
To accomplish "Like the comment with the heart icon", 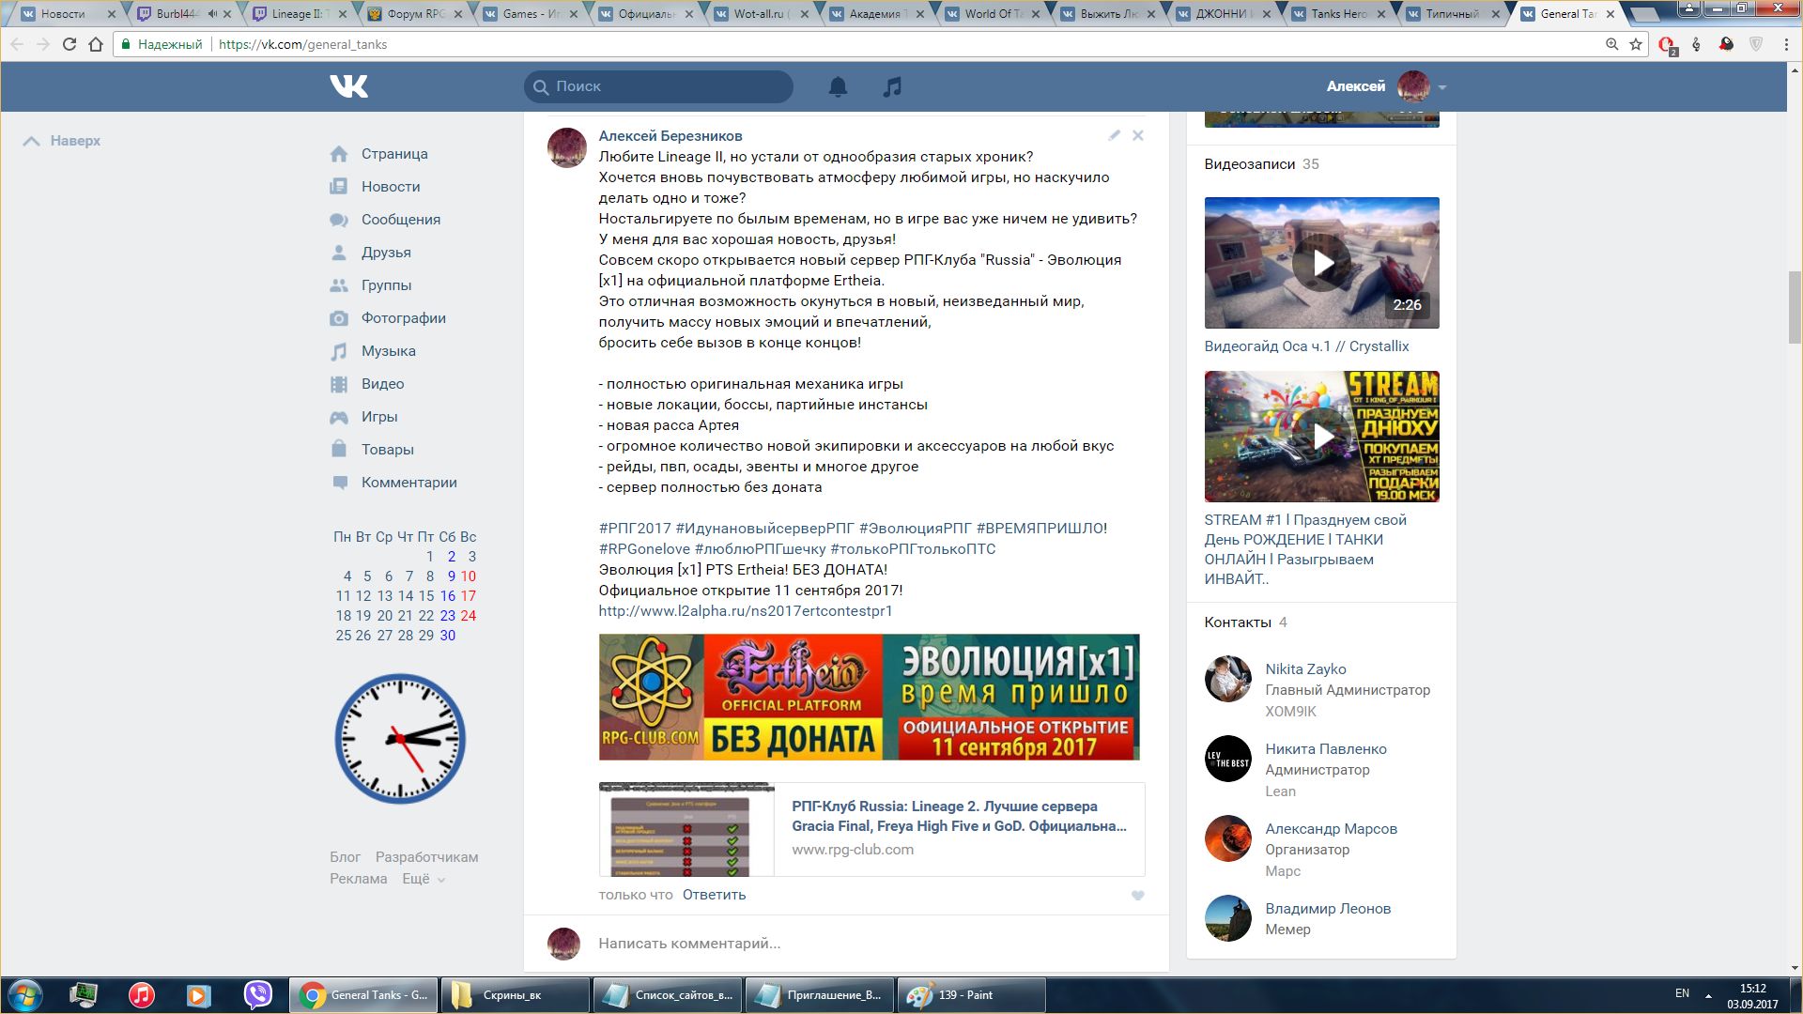I will [1138, 896].
